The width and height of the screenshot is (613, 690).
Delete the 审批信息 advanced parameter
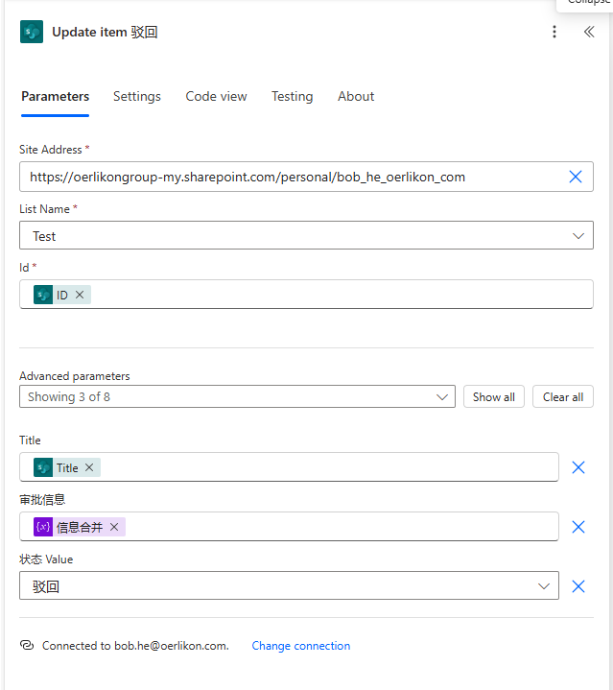click(x=578, y=527)
